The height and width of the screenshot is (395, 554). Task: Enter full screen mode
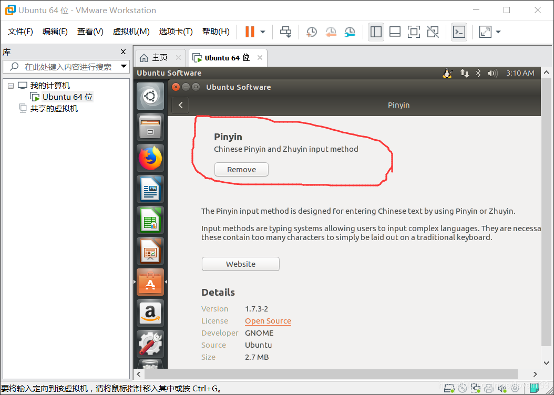click(x=414, y=32)
